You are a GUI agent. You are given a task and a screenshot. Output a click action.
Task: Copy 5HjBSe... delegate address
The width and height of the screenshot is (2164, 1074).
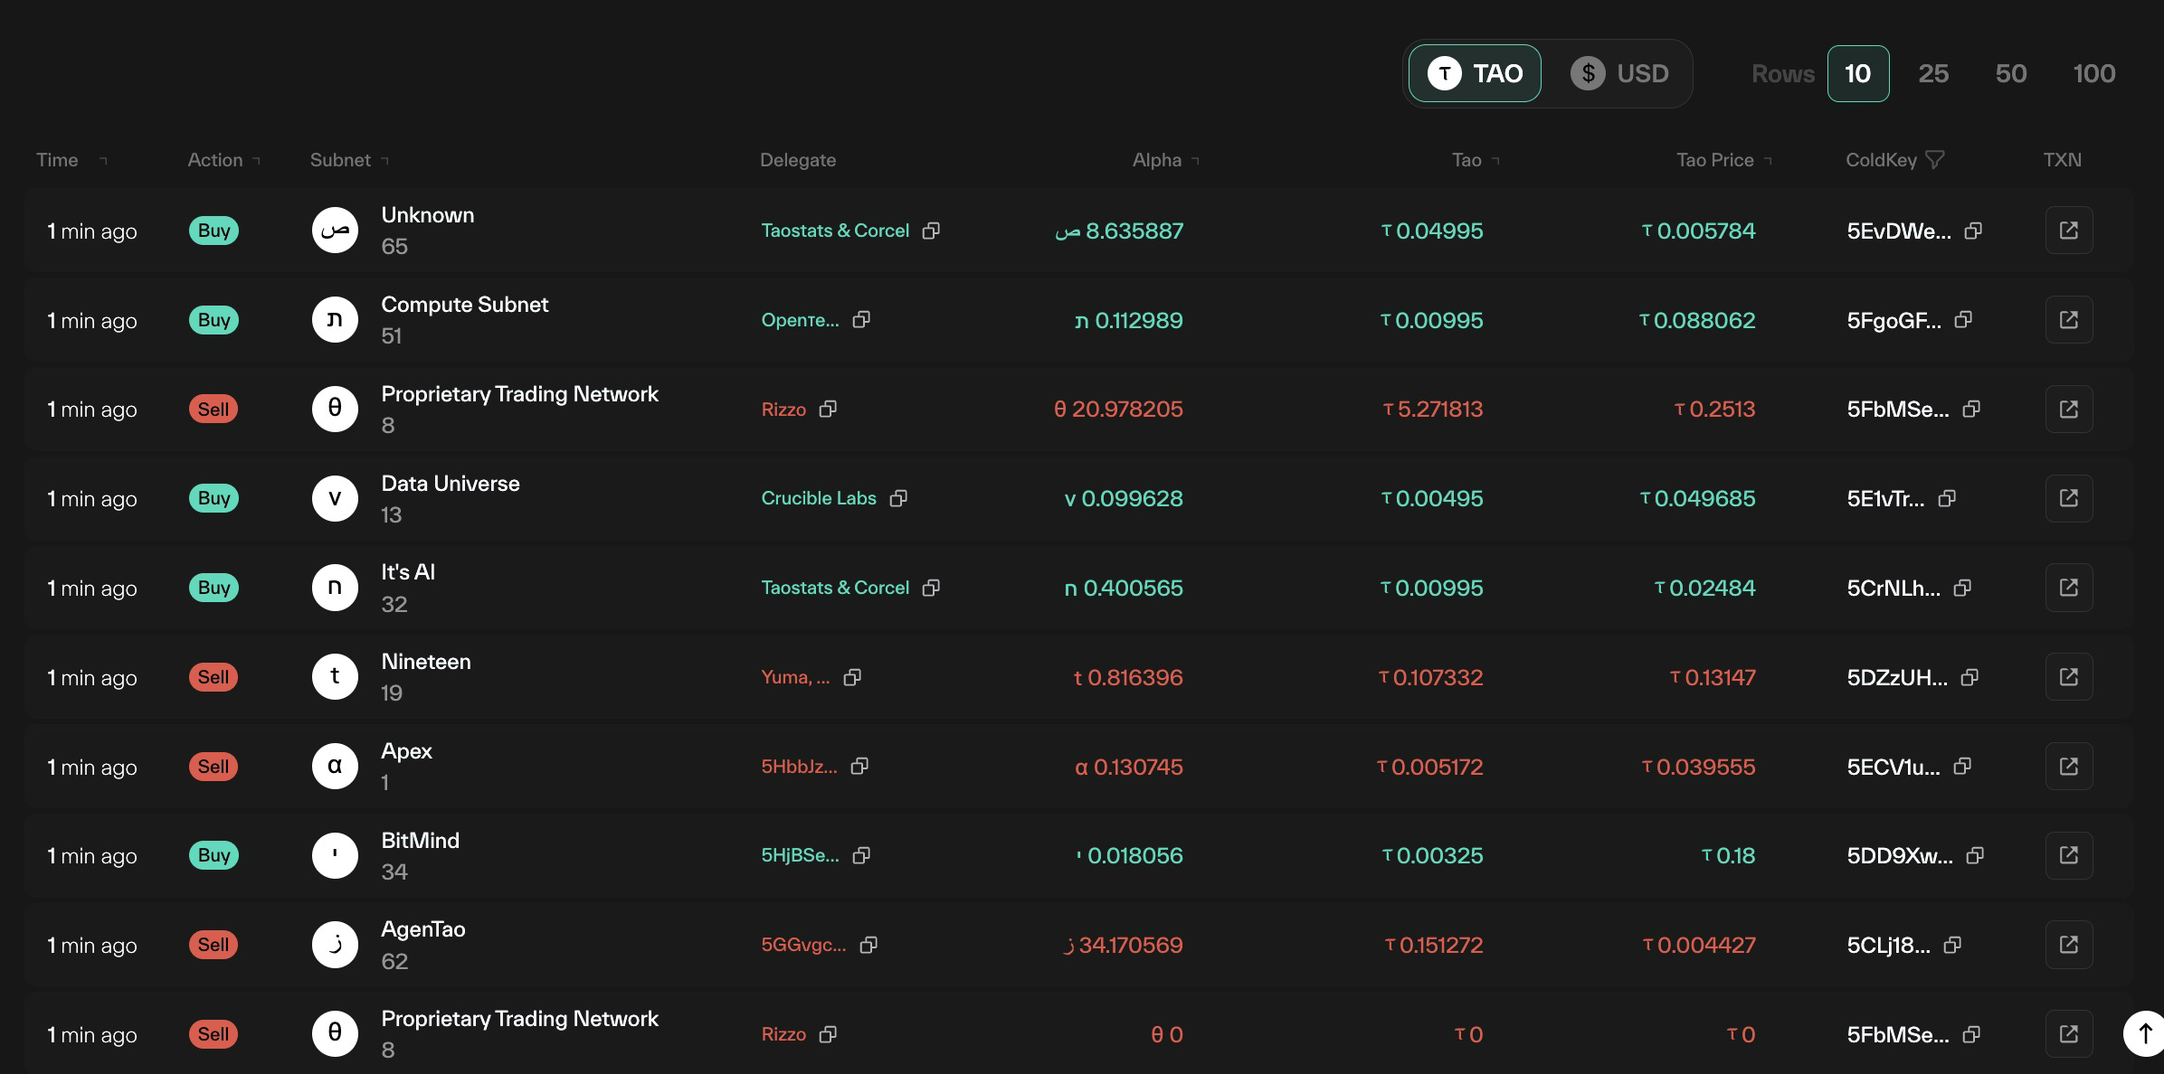tap(861, 855)
